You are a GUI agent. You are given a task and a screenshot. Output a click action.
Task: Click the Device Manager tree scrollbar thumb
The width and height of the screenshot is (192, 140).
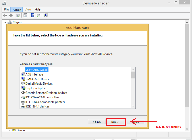pos(187,66)
